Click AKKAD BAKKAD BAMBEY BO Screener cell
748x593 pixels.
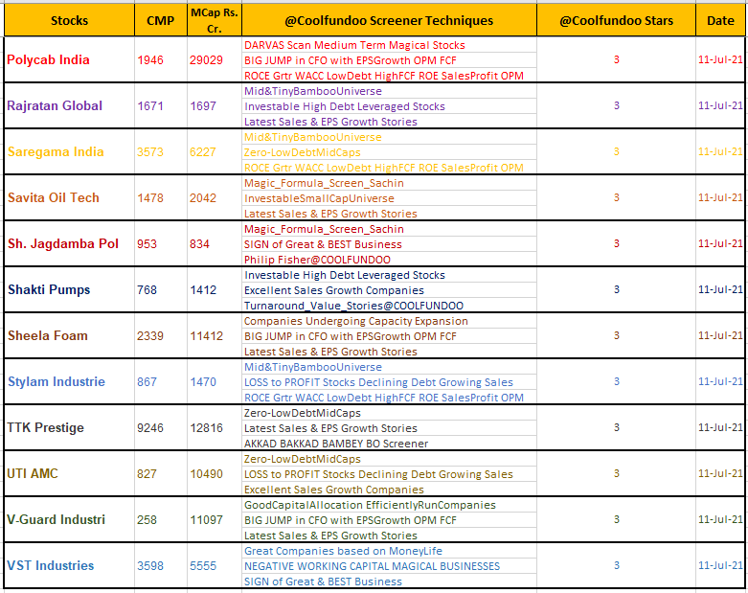tap(389, 444)
